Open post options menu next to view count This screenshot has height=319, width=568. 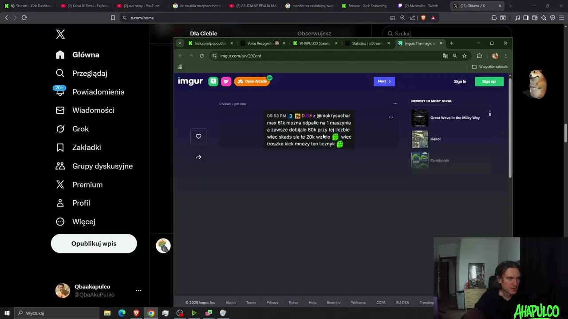click(x=395, y=103)
